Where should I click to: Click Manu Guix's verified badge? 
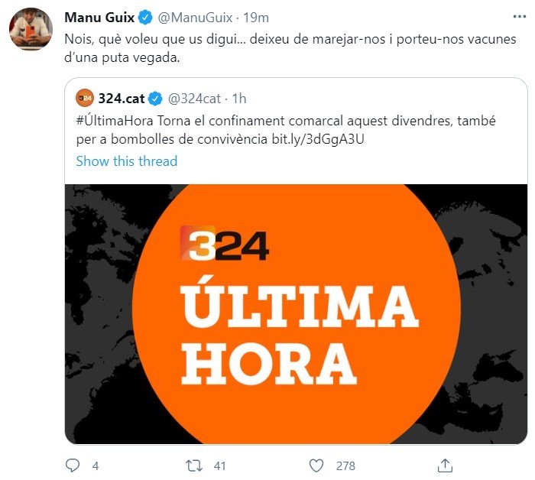pyautogui.click(x=145, y=18)
